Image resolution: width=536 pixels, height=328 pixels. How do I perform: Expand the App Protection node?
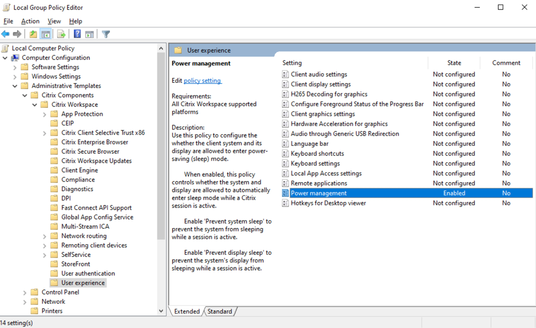click(x=44, y=114)
